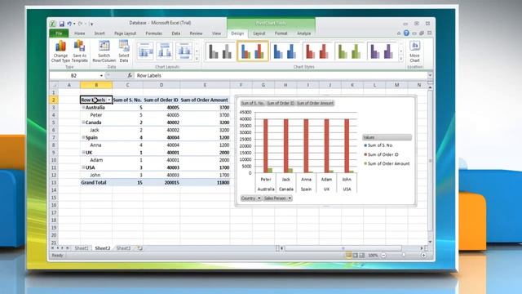
Task: Click Sum of Order Amount chart field button
Action: (315, 104)
